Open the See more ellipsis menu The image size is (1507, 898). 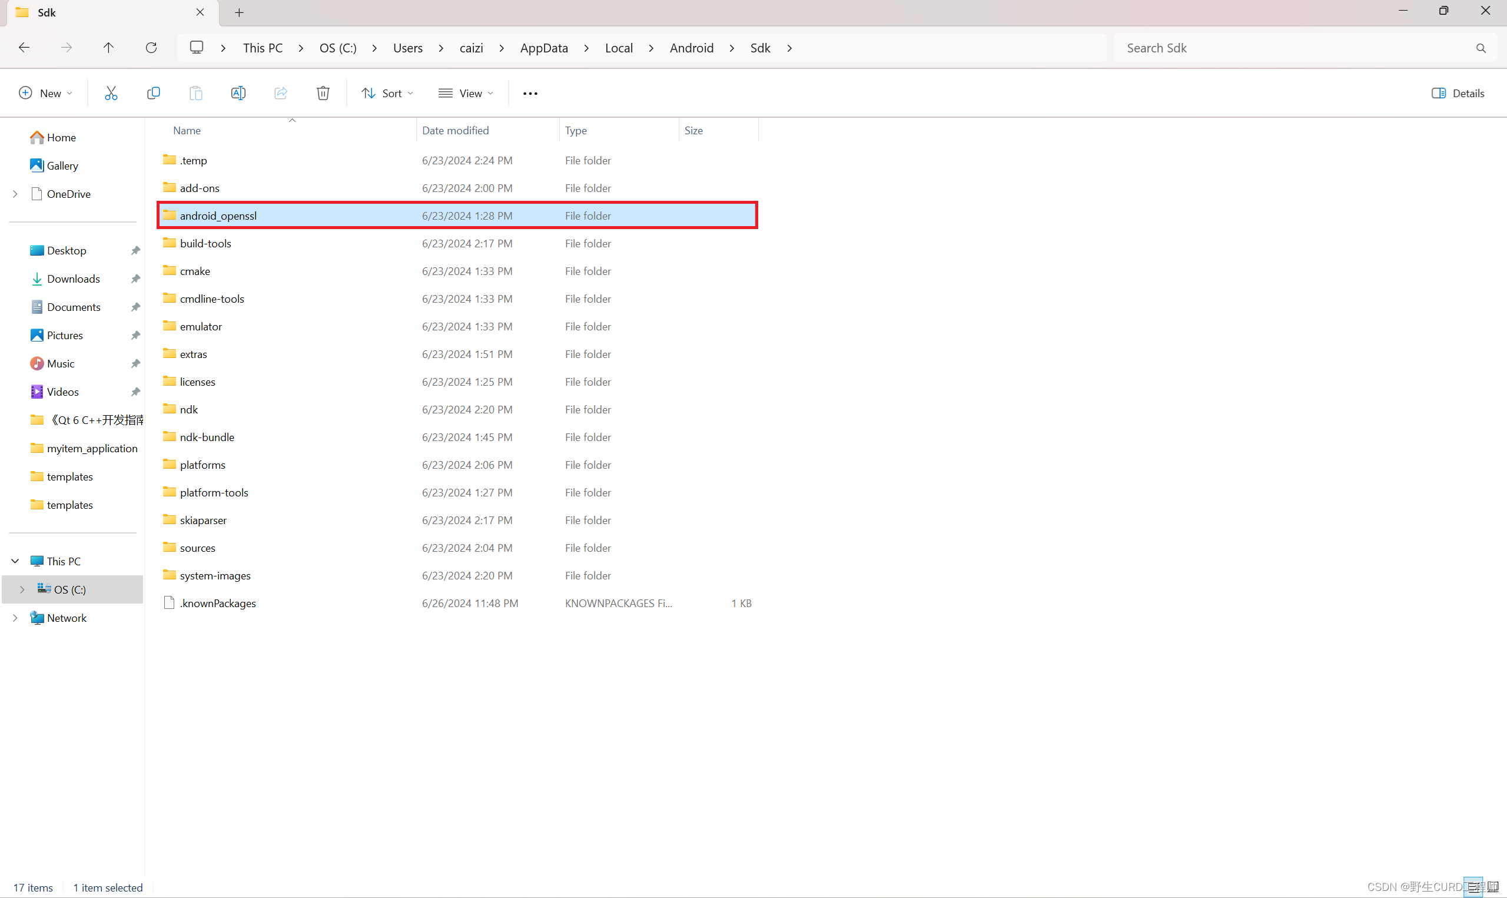[x=530, y=94]
